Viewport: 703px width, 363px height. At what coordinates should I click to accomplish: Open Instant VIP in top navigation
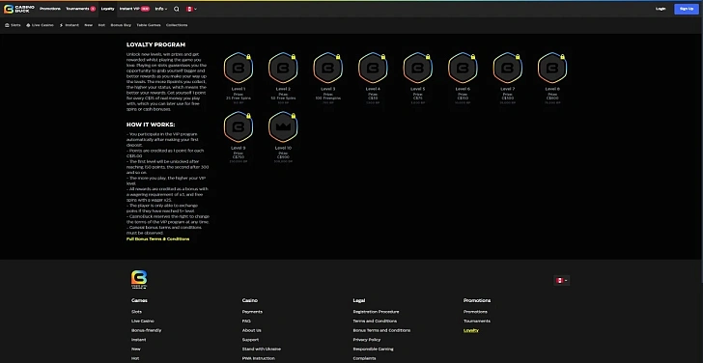(x=134, y=9)
